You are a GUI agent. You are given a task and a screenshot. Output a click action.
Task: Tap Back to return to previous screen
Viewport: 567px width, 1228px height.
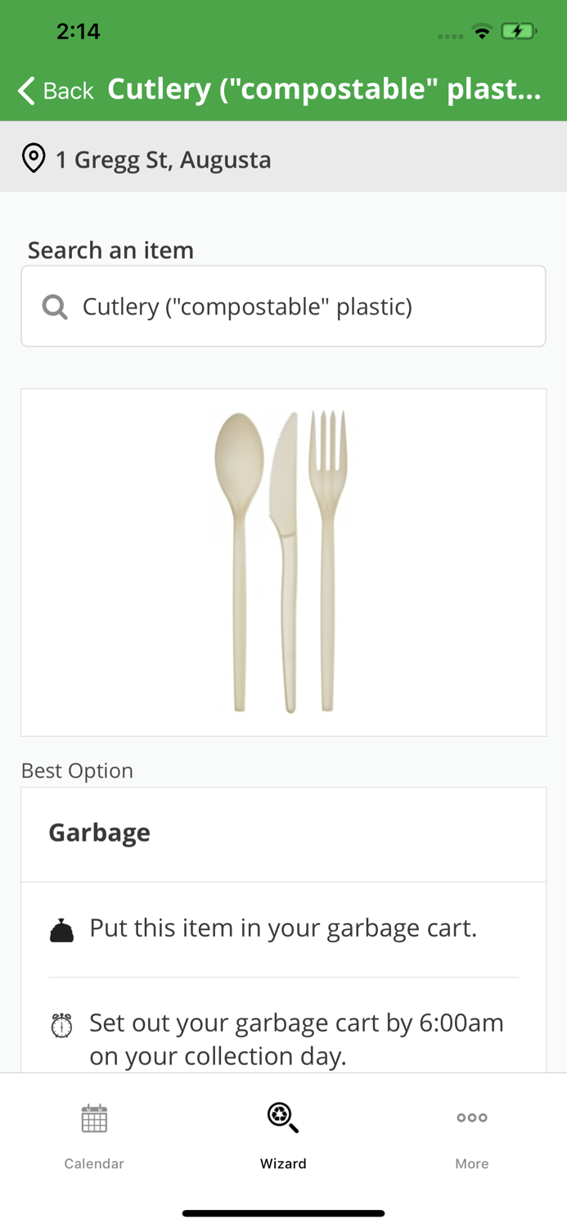pyautogui.click(x=54, y=91)
